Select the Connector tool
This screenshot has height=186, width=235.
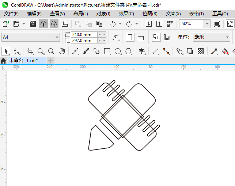[x=166, y=51]
